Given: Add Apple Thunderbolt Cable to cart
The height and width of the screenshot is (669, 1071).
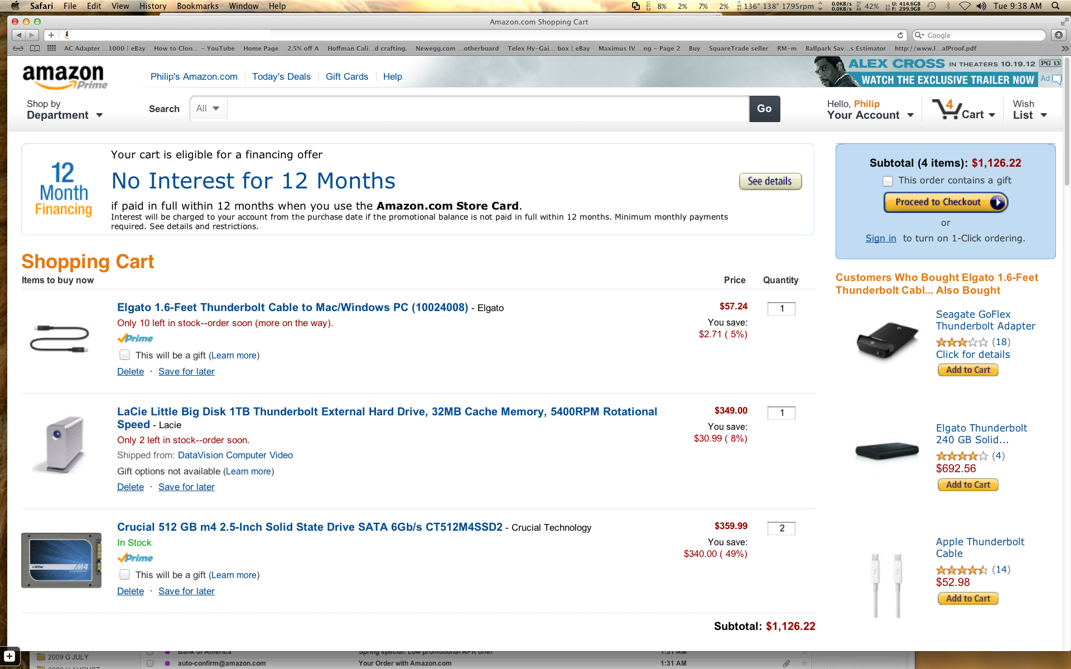Looking at the screenshot, I should (968, 599).
